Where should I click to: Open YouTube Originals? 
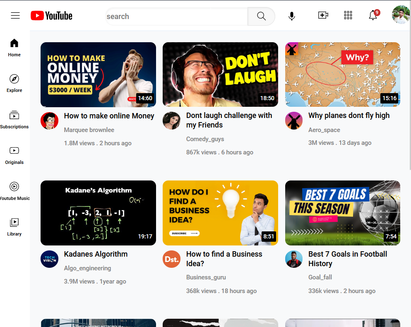tap(14, 155)
